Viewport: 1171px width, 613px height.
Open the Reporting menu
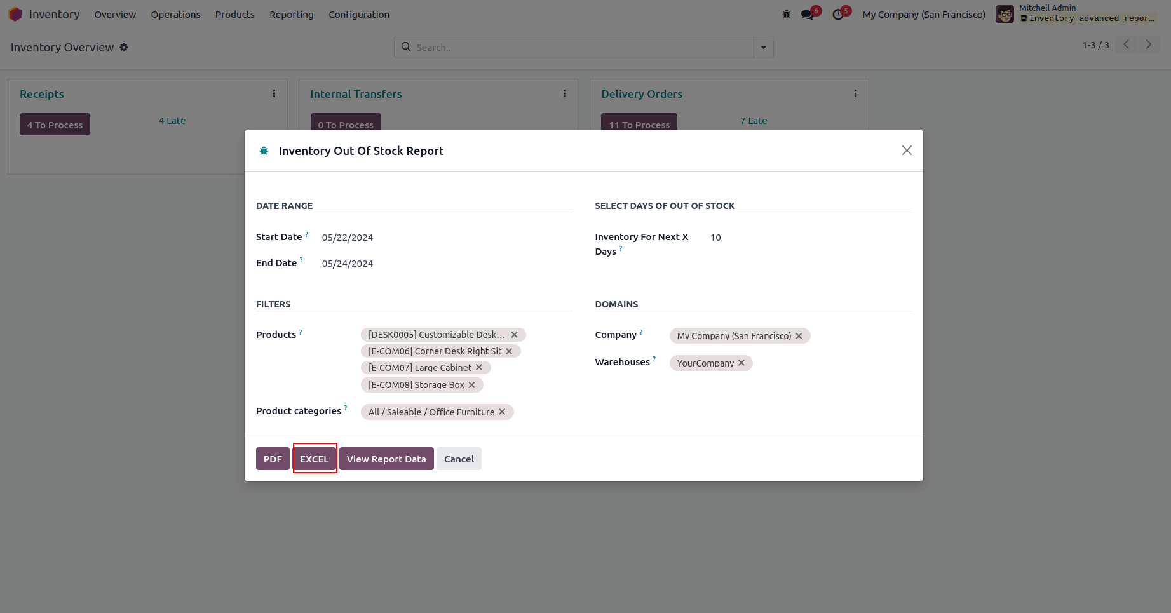pyautogui.click(x=291, y=15)
